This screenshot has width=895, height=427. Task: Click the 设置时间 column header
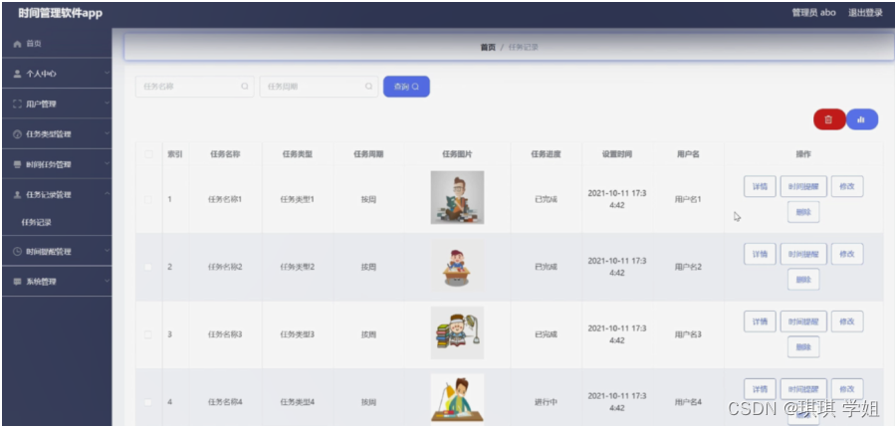pos(617,154)
